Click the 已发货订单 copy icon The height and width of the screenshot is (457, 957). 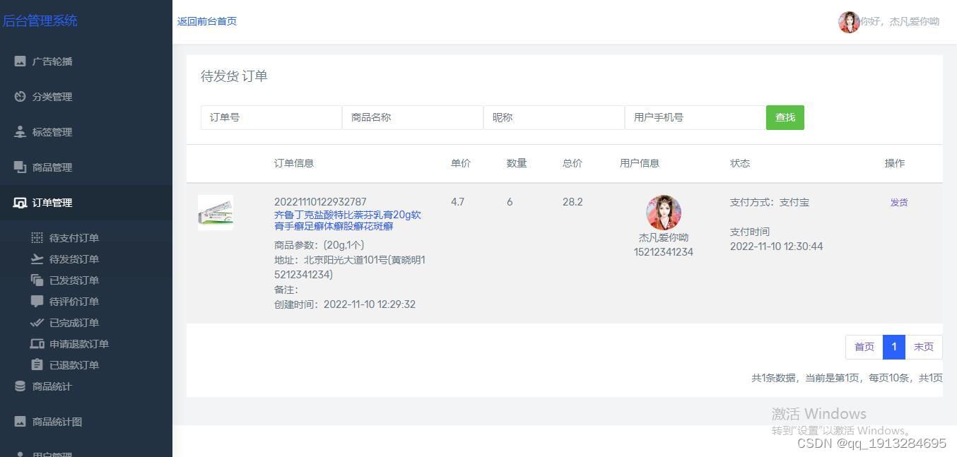click(37, 280)
